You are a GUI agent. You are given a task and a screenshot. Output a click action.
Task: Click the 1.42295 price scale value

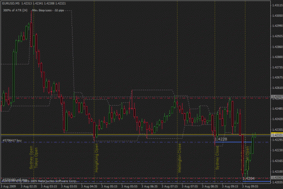pos(278,140)
